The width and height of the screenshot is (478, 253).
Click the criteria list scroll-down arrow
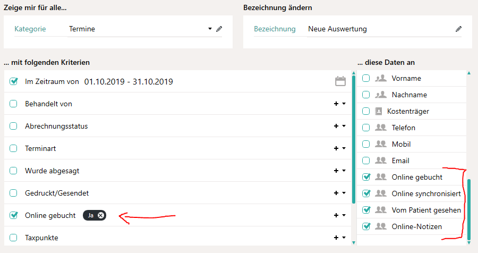[354, 242]
